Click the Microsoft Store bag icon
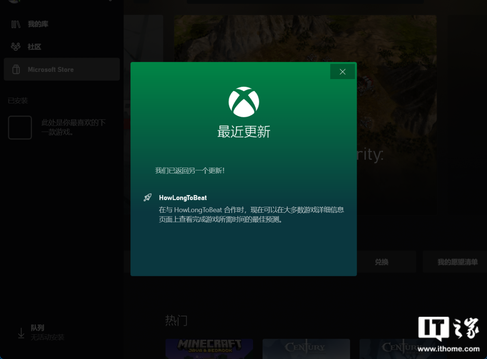 point(16,69)
